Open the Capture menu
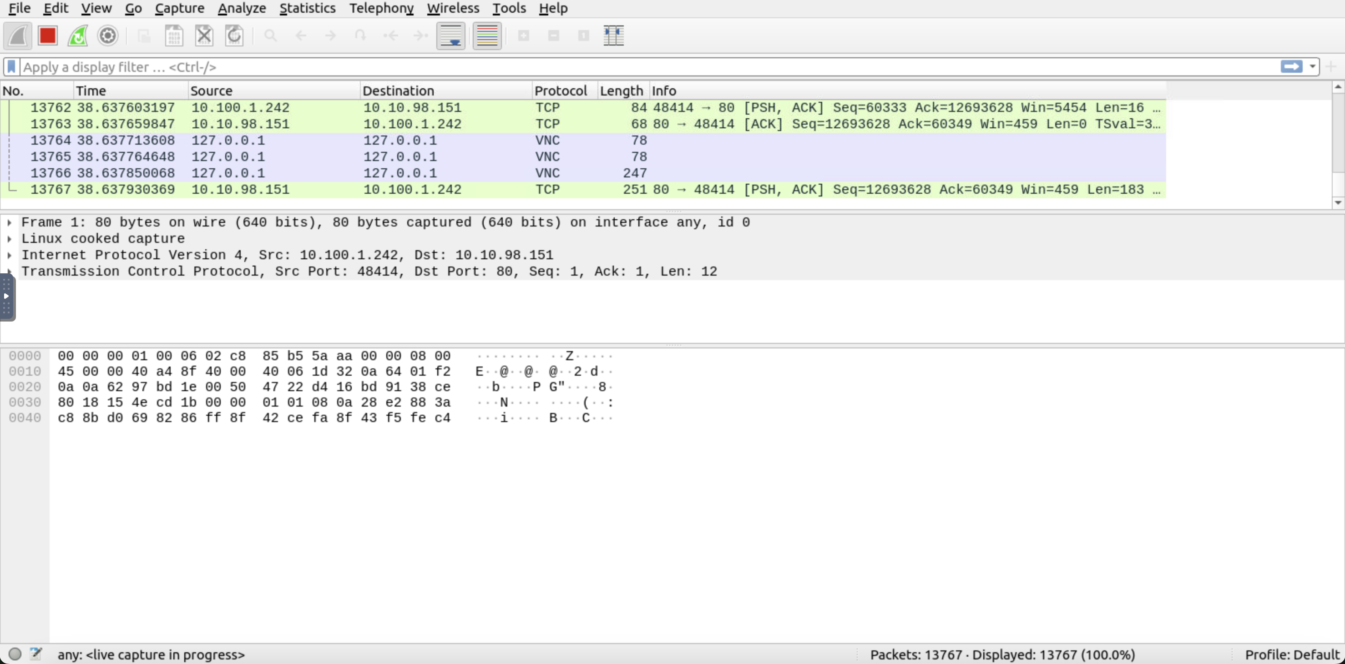The height and width of the screenshot is (664, 1345). pos(180,8)
